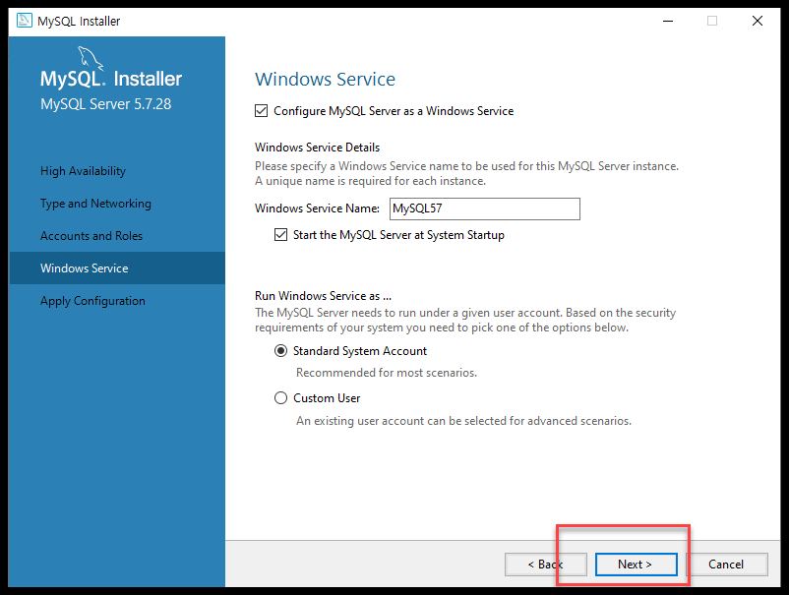Click the MySQL Installer title bar icon
Screen dimensions: 789x595
coord(25,21)
